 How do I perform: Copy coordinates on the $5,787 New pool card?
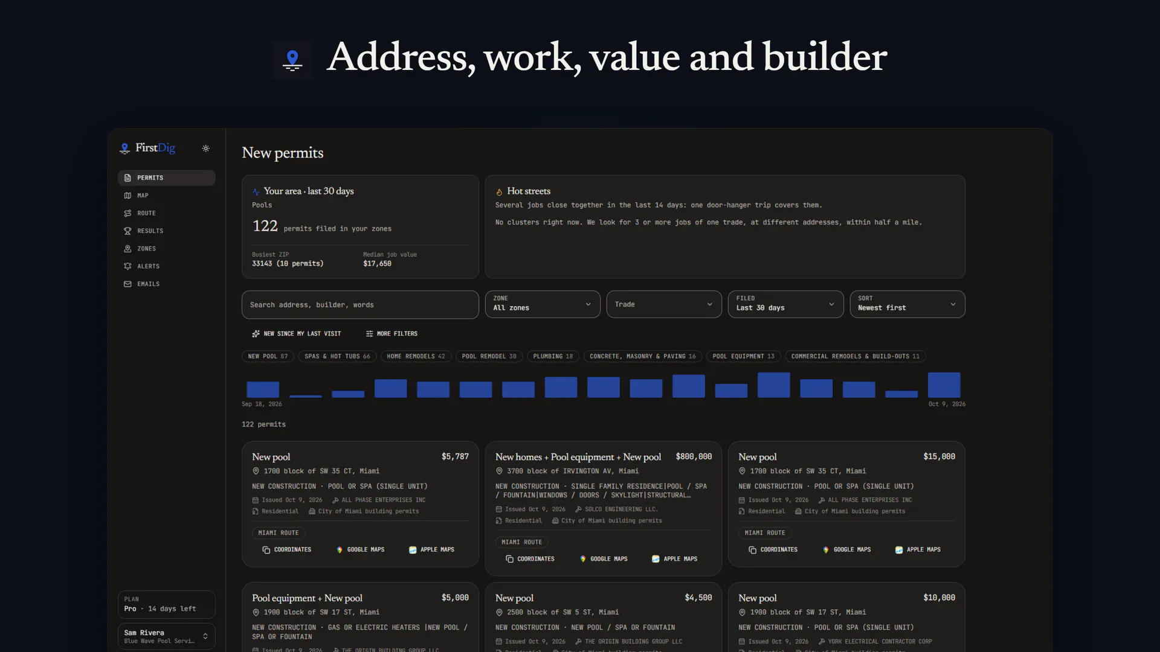click(287, 550)
